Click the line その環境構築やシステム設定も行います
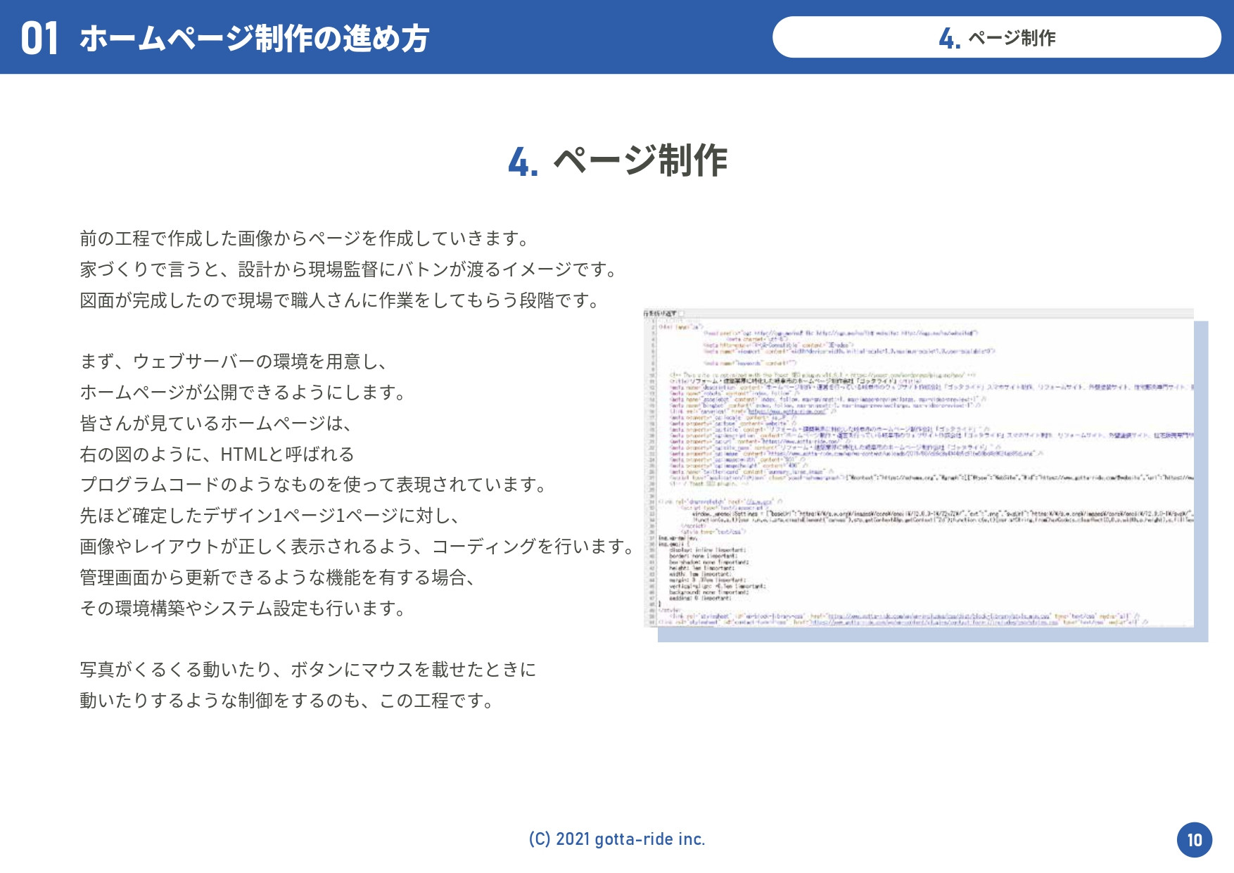The width and height of the screenshot is (1234, 873). [243, 608]
